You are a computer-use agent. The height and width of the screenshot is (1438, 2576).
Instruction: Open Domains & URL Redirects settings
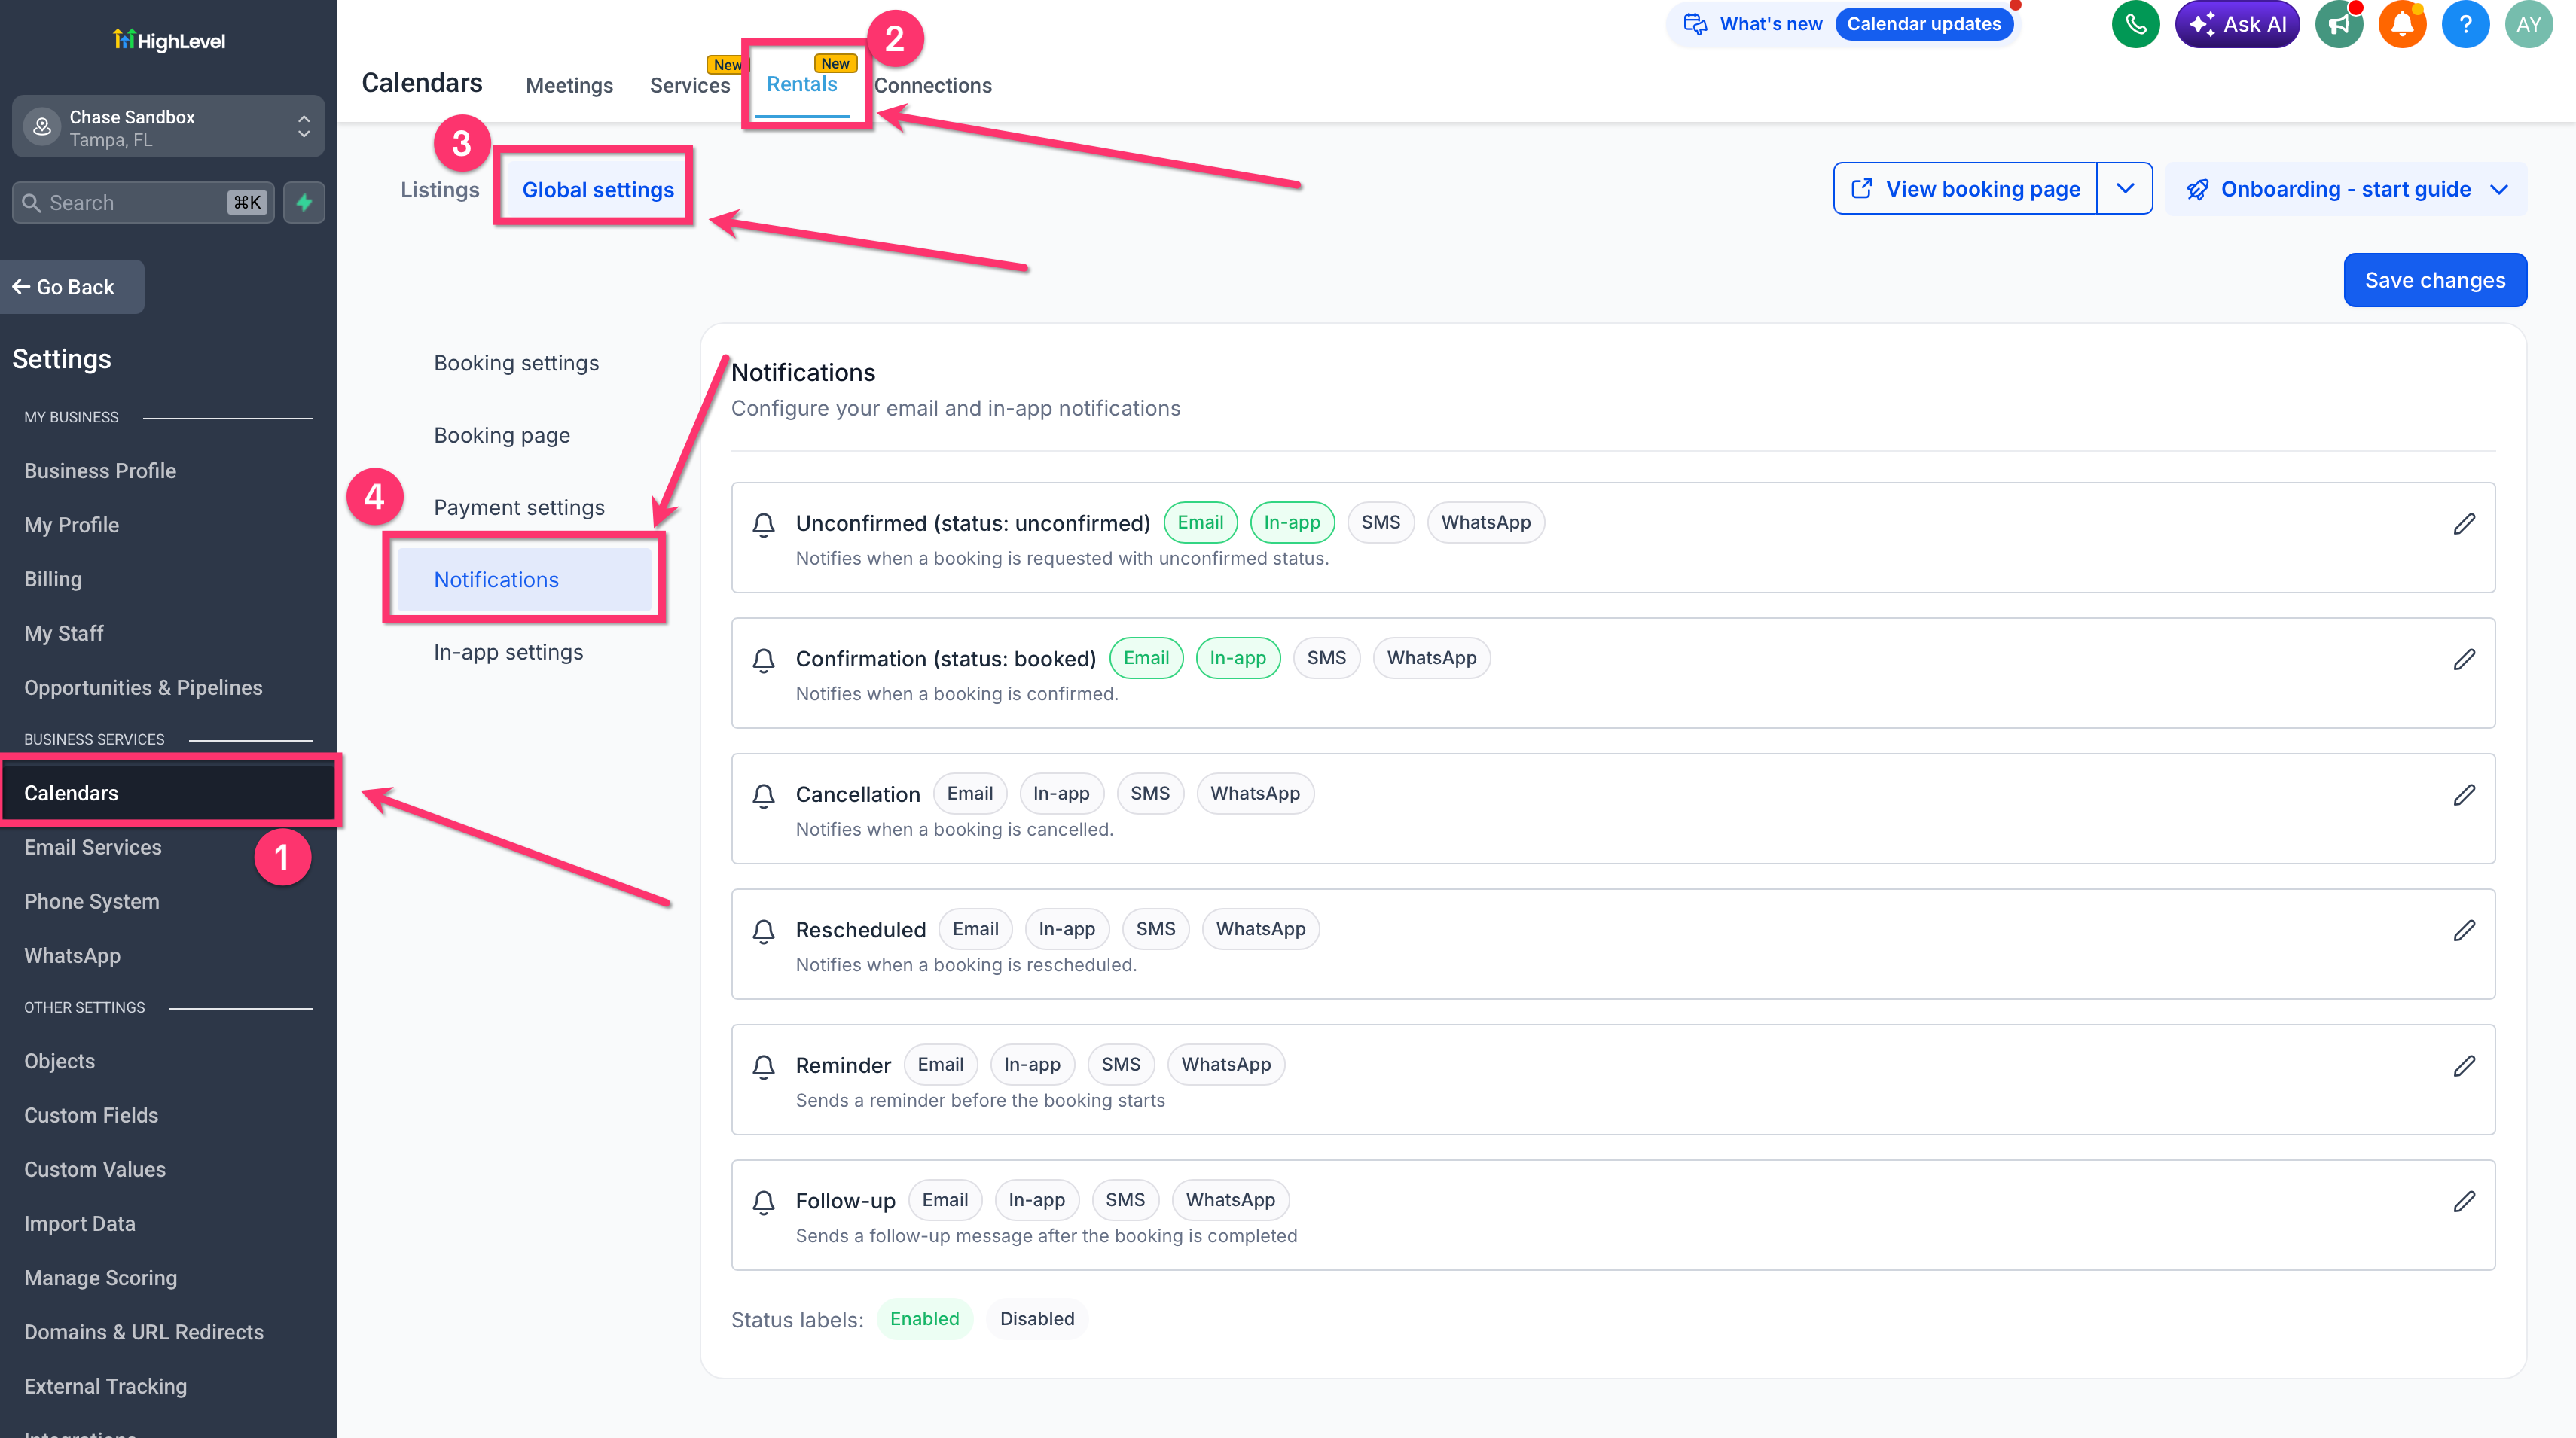pyautogui.click(x=144, y=1332)
